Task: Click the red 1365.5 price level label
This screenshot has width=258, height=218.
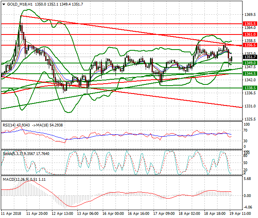Action: tap(250, 24)
